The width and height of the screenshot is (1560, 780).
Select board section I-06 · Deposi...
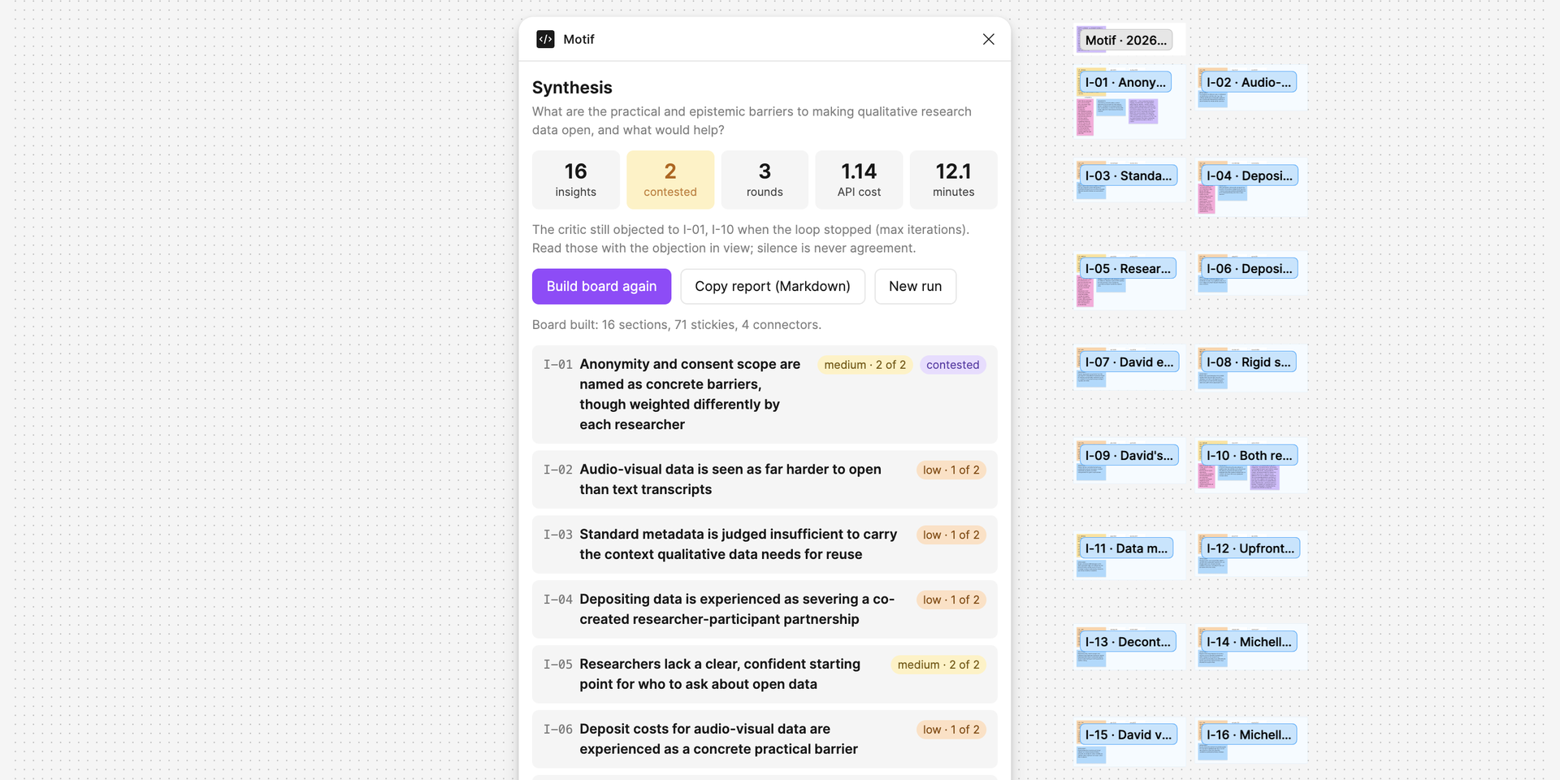1249,269
